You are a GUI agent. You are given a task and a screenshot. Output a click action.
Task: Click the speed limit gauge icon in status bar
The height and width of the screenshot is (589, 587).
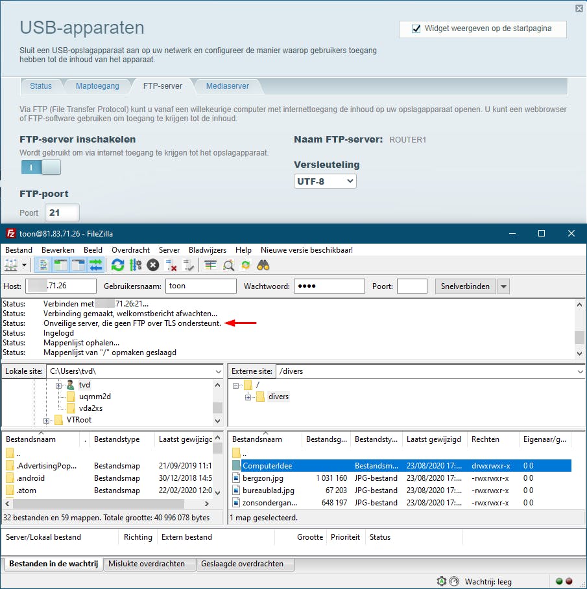pos(454,581)
